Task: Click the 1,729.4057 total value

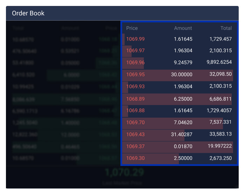Action: click(219, 111)
